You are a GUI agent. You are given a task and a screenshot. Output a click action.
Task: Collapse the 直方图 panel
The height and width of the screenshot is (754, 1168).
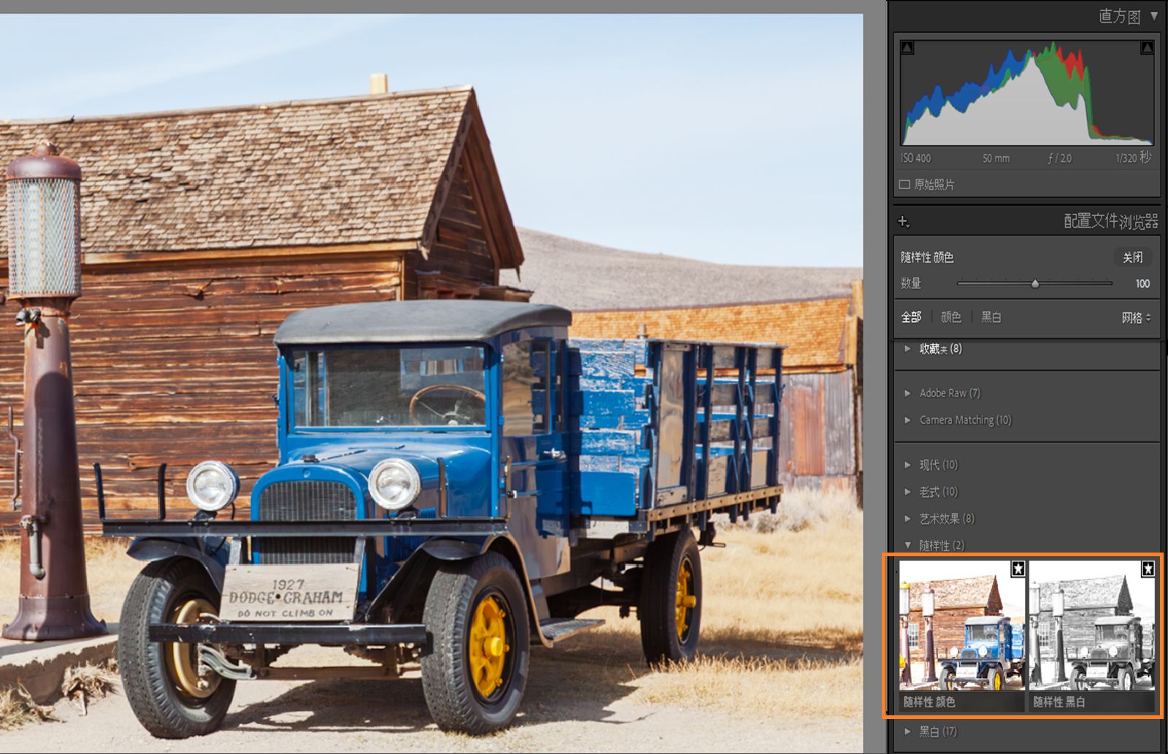click(x=1154, y=15)
